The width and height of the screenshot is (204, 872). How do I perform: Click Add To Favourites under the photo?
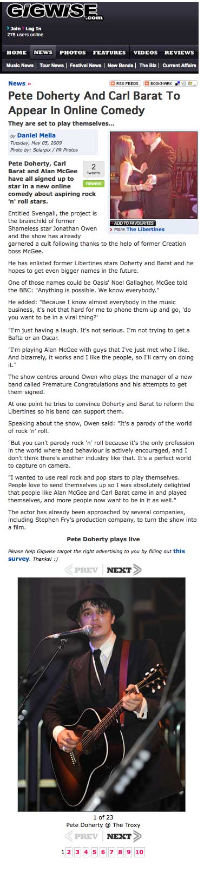tap(133, 223)
